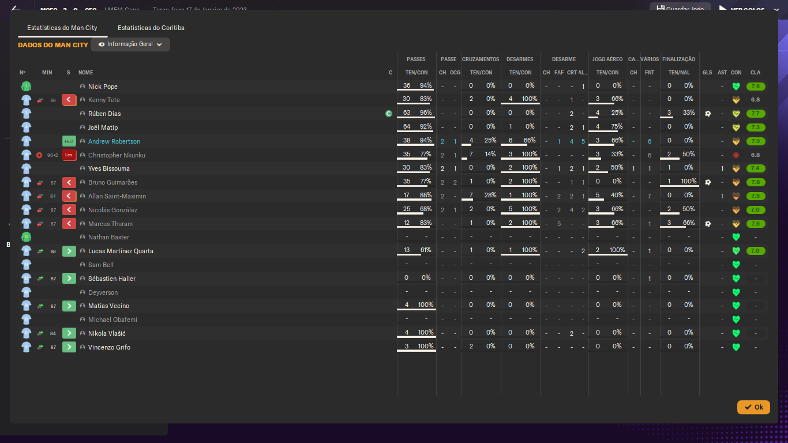Click Bruno Guimarães 7.8 rating badge

point(756,182)
